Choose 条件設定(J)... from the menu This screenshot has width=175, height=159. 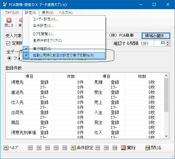click(64, 26)
